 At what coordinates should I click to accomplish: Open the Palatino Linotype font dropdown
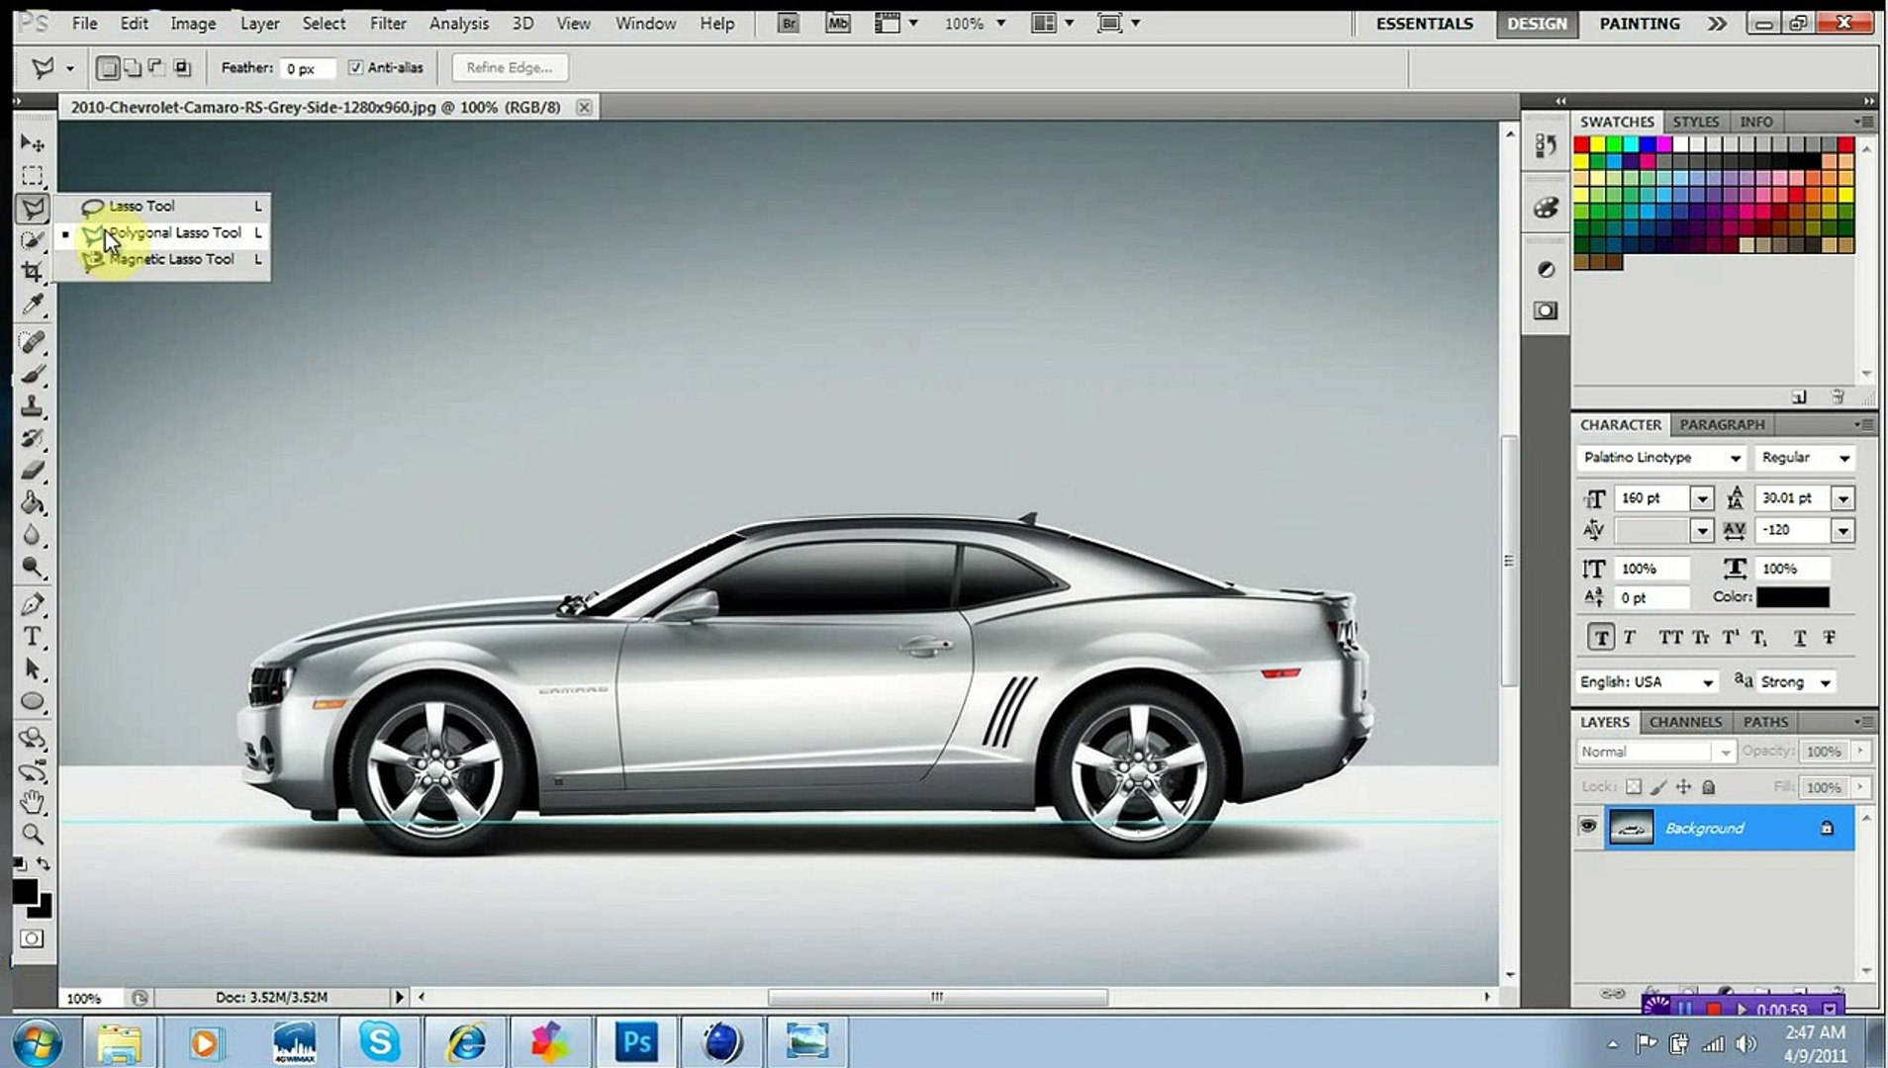1735,458
